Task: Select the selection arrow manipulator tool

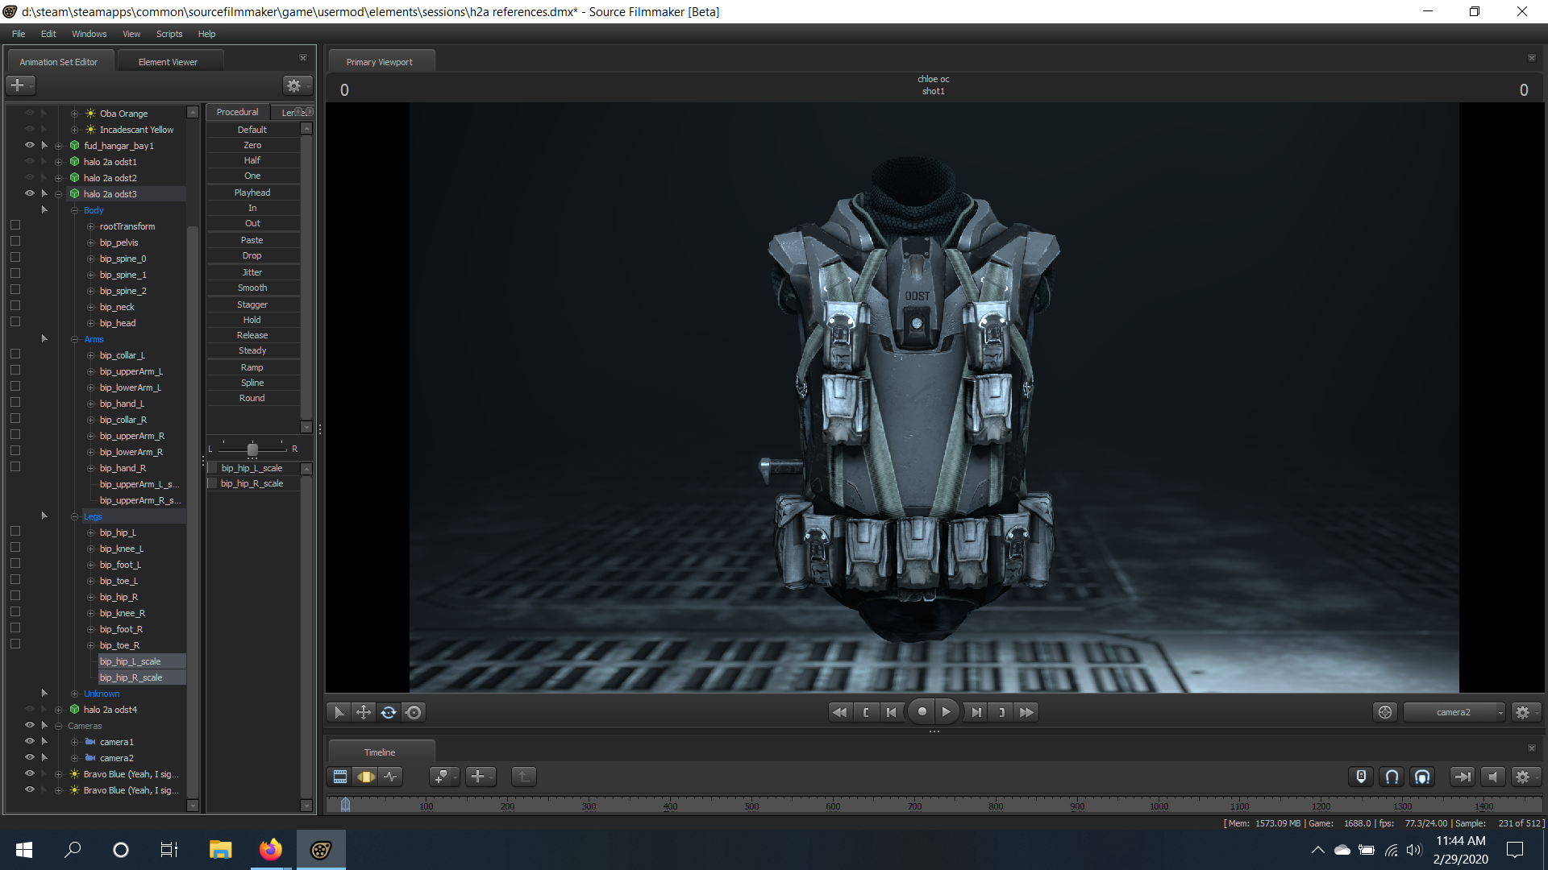Action: tap(339, 712)
